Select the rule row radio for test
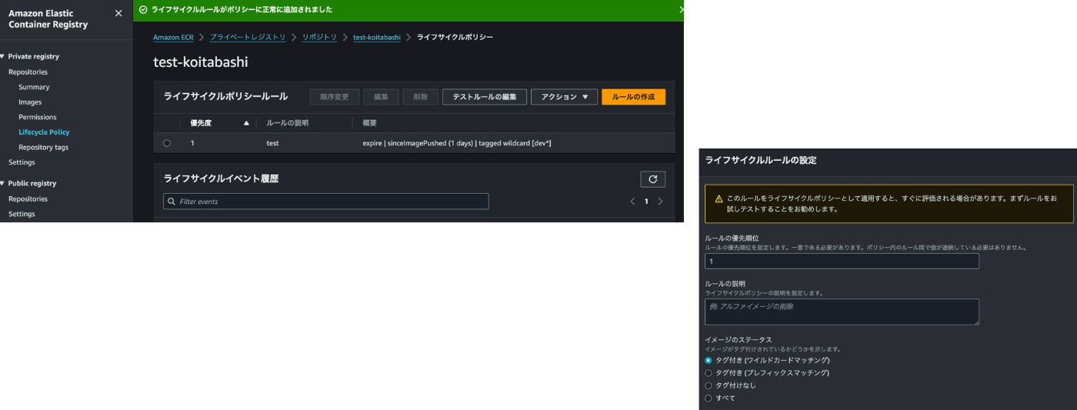Image resolution: width=1077 pixels, height=410 pixels. point(167,143)
